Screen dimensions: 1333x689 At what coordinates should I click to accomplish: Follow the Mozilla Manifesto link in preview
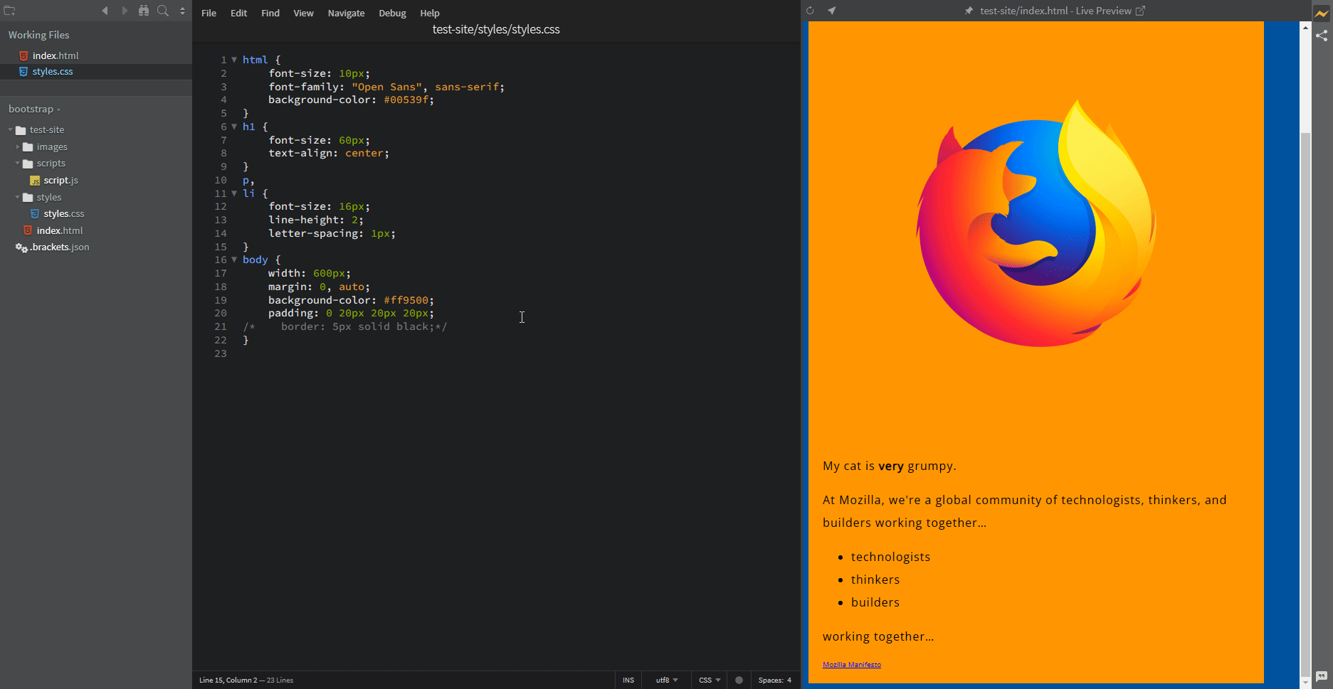tap(852, 665)
